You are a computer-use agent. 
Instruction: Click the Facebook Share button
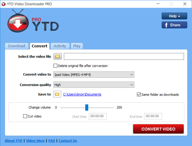(x=174, y=25)
